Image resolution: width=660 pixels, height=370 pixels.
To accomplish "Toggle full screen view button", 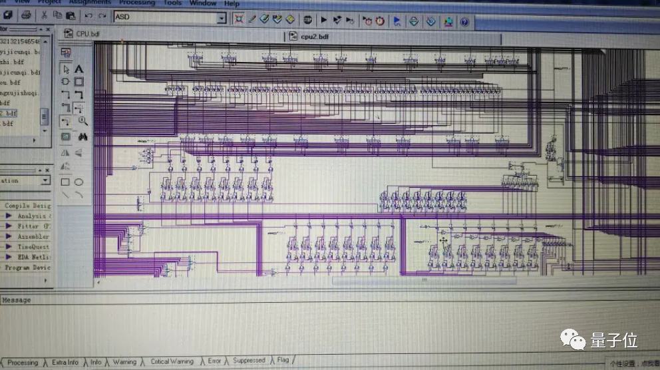I will pos(66,137).
